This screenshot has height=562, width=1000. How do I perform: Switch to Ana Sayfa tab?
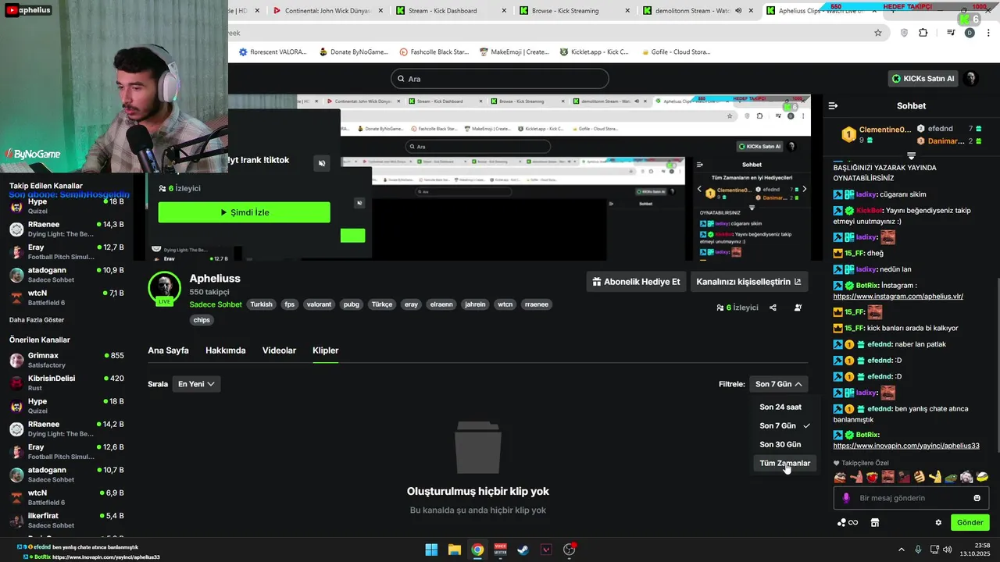click(x=168, y=350)
